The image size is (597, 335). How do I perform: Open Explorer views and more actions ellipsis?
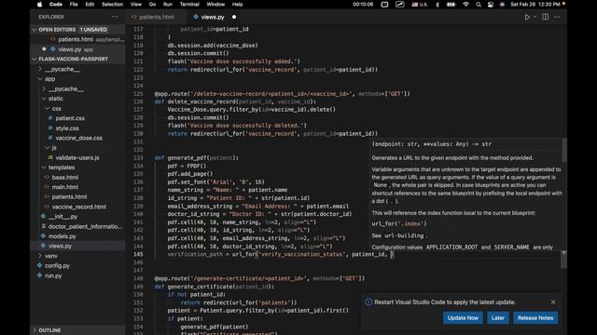tap(115, 17)
